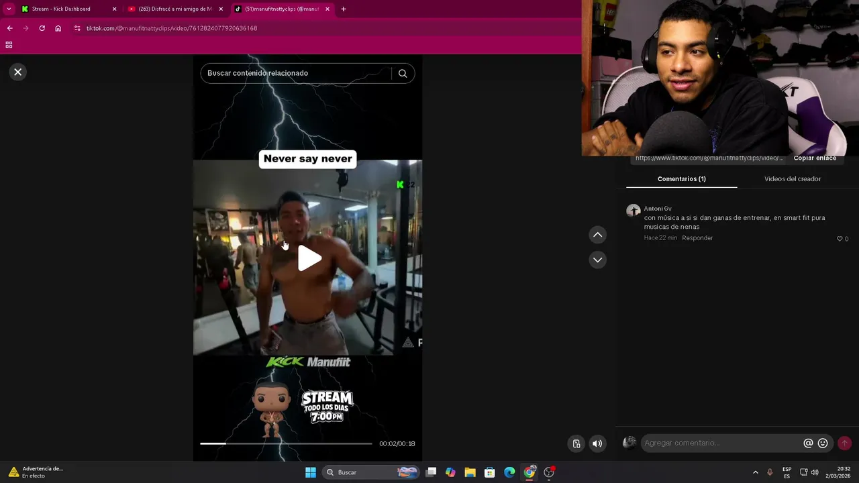This screenshot has height=483, width=859.
Task: Close the Kick Dashboard tab
Action: [114, 9]
